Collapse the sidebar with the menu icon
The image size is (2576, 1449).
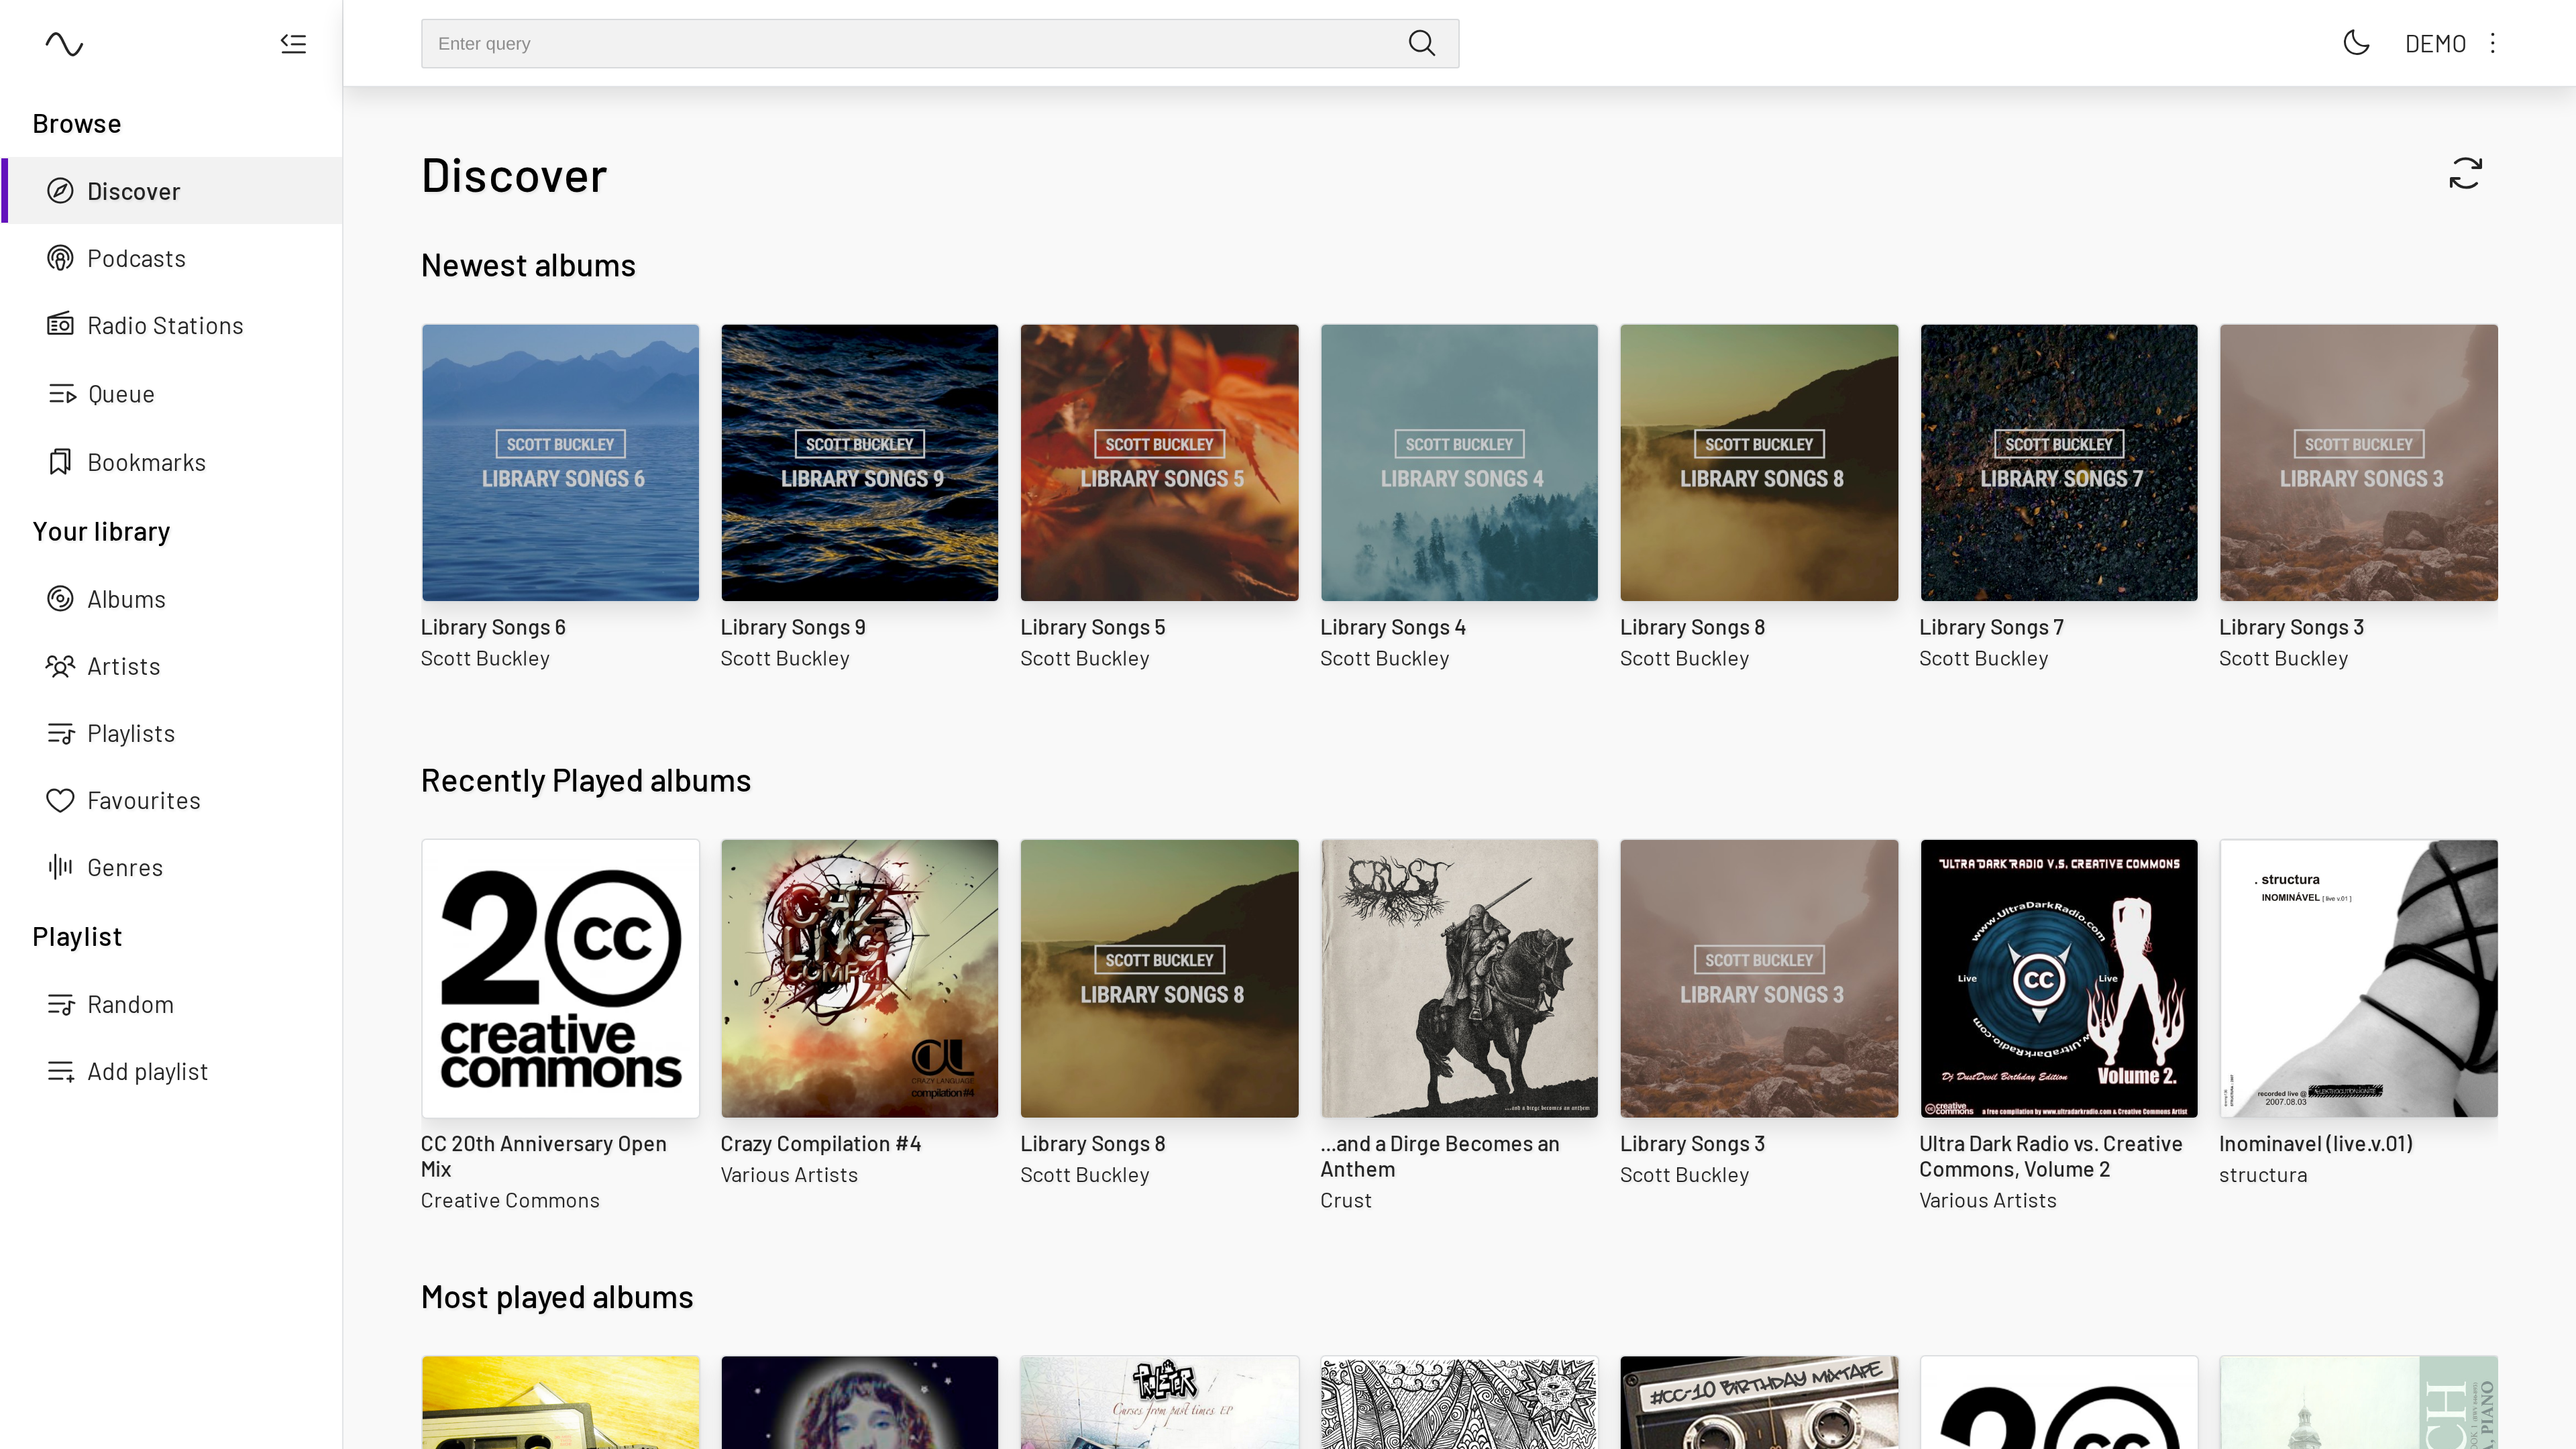coord(293,44)
